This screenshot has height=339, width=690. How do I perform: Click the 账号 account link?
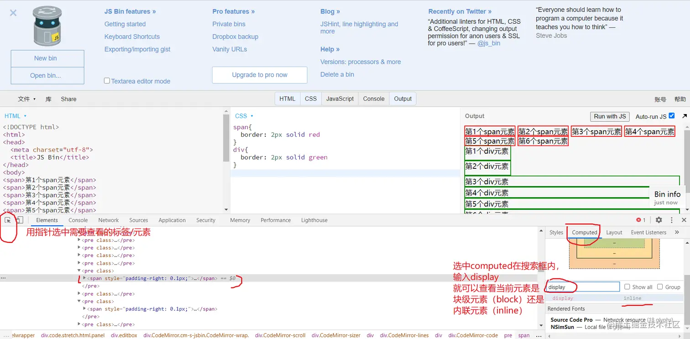(660, 99)
